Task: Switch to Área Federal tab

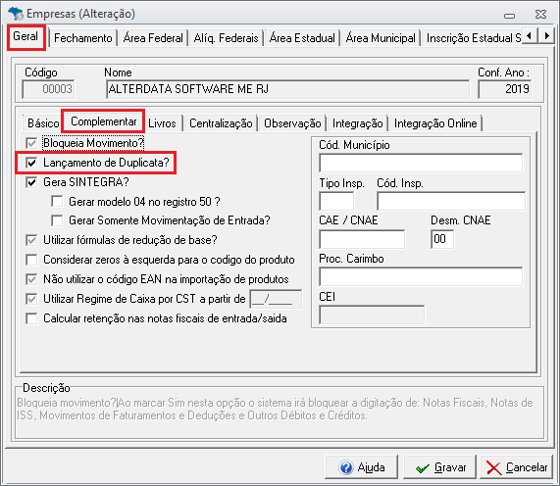Action: click(x=153, y=38)
